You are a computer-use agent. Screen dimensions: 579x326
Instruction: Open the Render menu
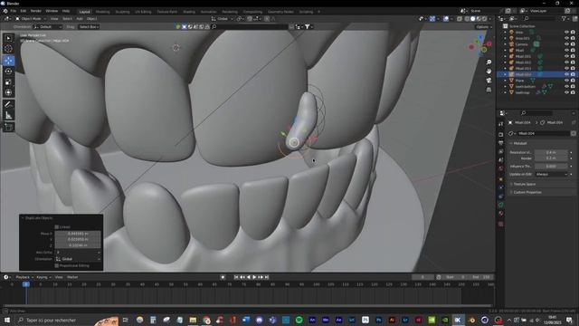(x=36, y=11)
